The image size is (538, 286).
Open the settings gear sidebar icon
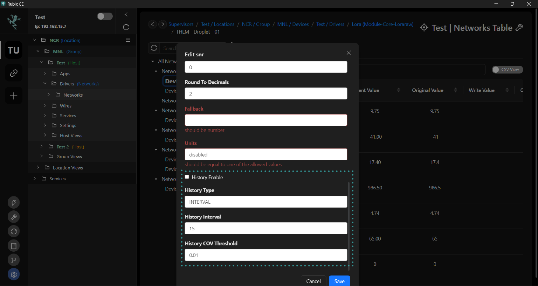coord(14,274)
